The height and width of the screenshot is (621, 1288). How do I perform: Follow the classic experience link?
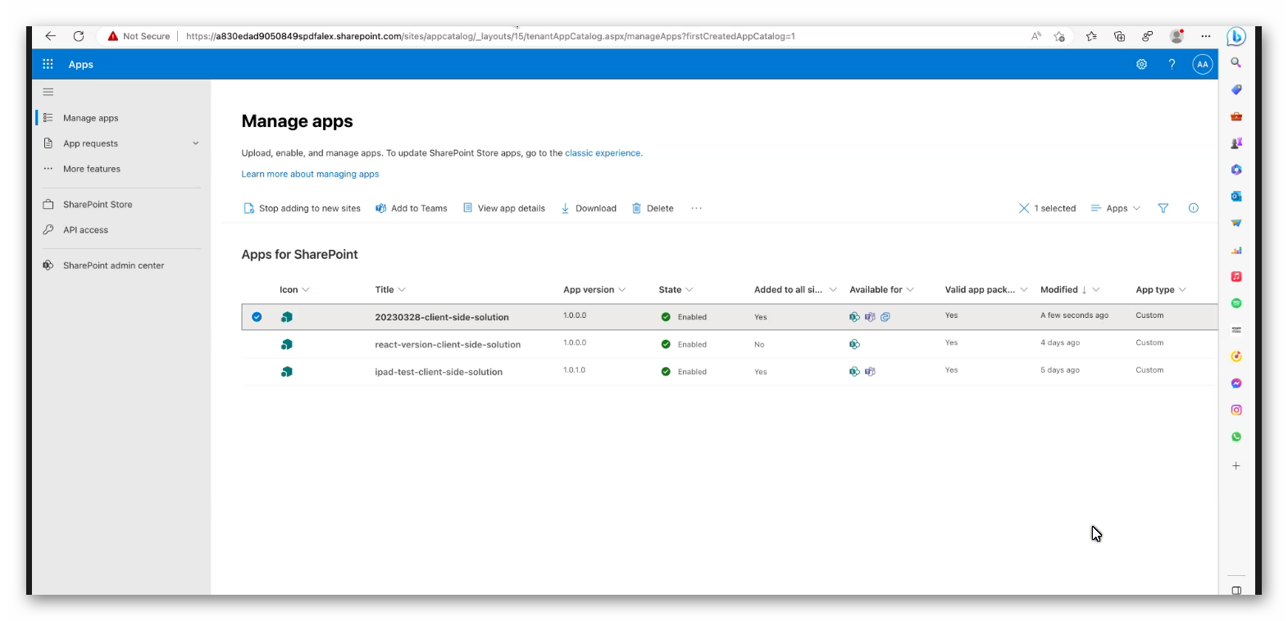[x=603, y=153]
